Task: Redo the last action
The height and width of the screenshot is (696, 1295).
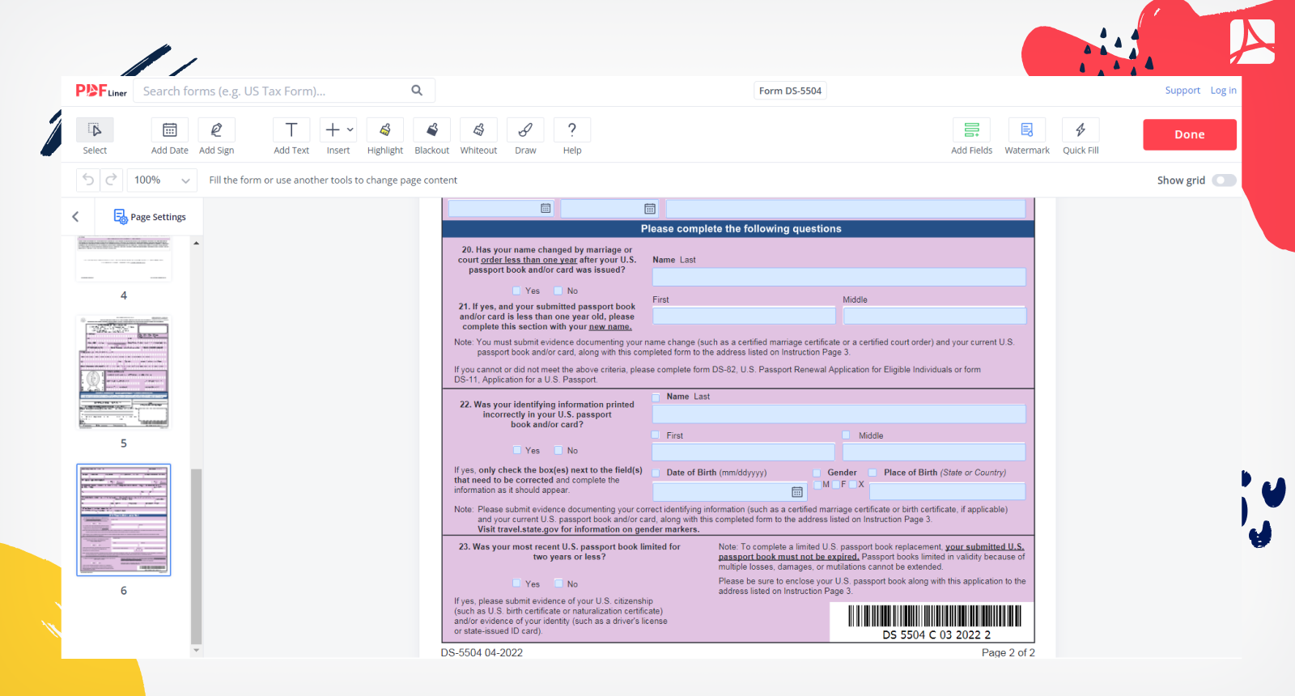Action: (111, 180)
